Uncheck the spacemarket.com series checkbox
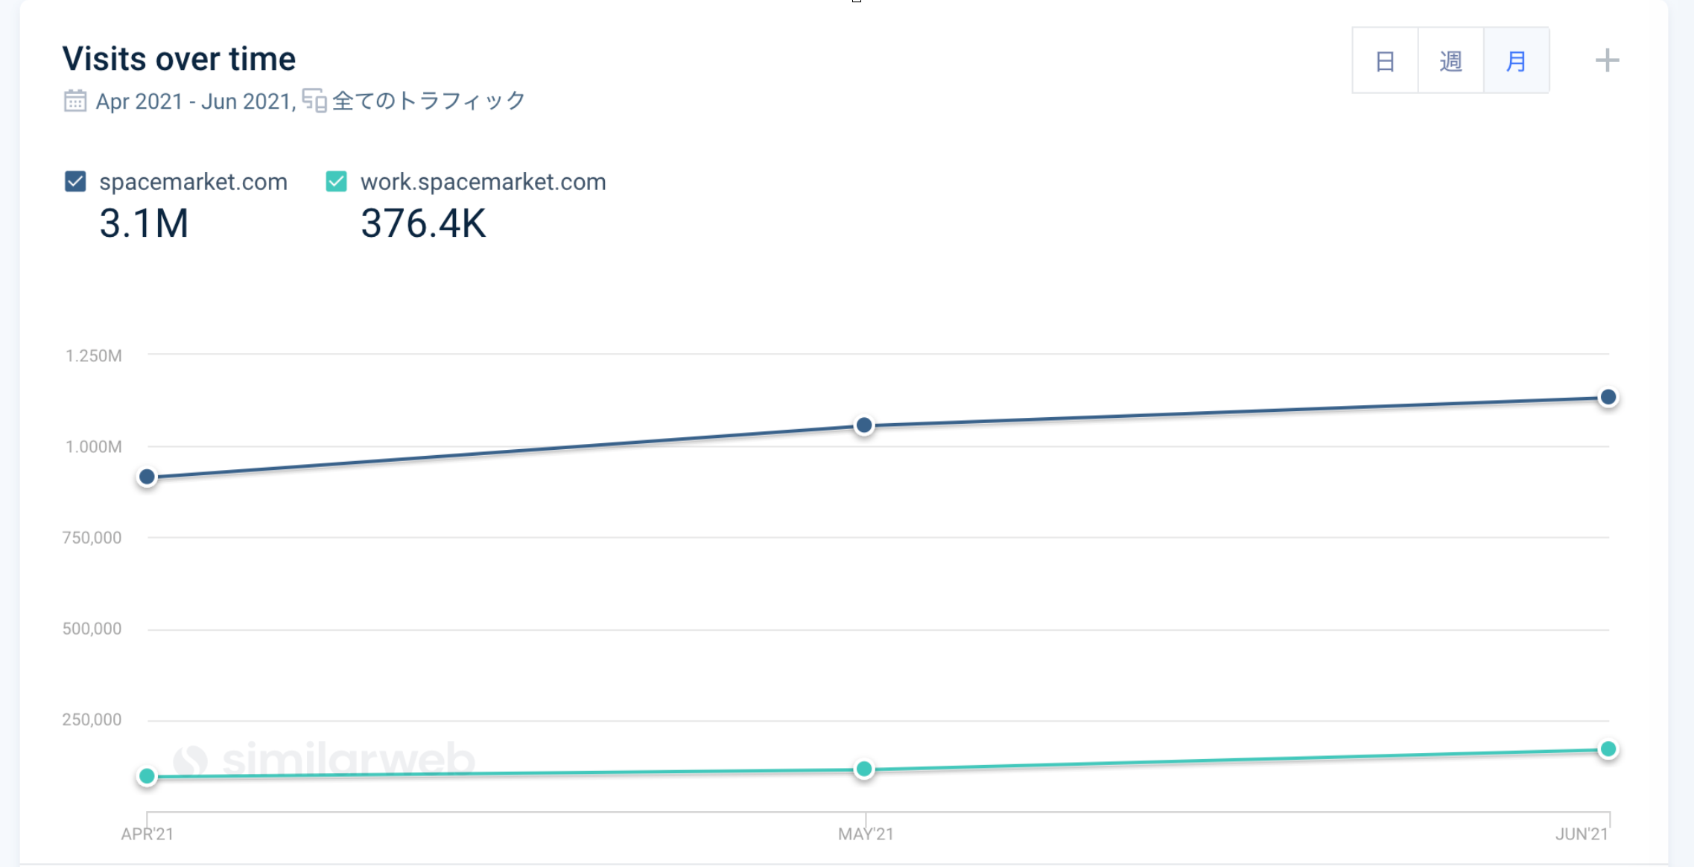Viewport: 1694px width, 867px height. (x=75, y=182)
